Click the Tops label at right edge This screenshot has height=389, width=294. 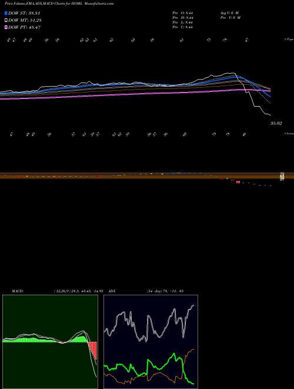coord(289,39)
